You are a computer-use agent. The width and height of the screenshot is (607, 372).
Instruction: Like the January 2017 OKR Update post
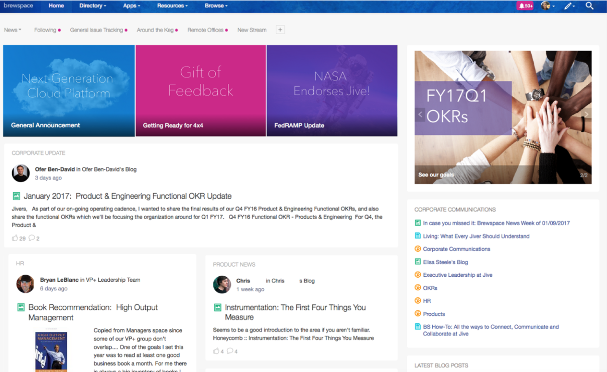coord(15,238)
